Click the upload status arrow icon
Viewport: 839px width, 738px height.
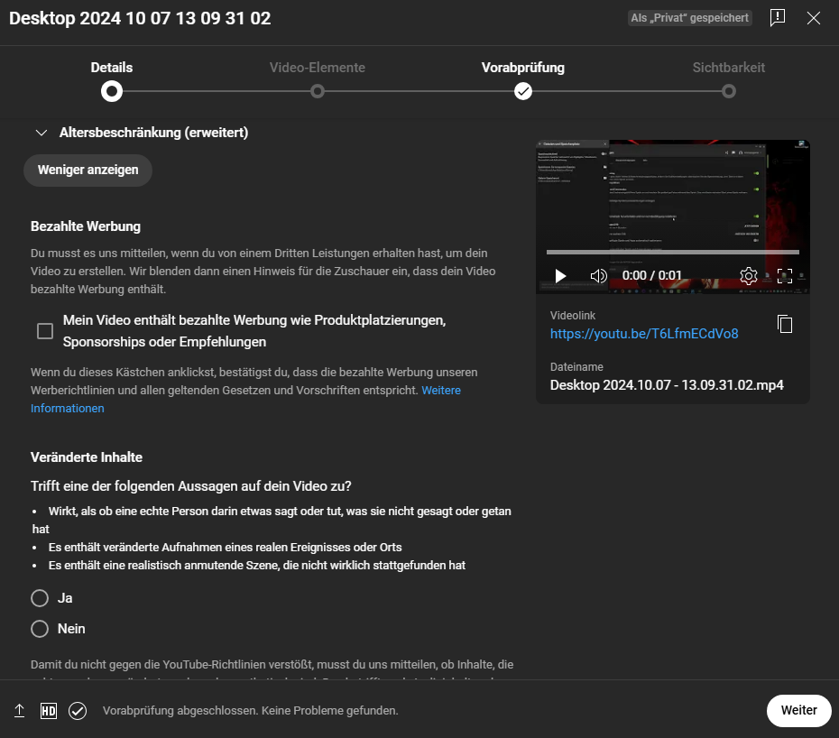20,711
